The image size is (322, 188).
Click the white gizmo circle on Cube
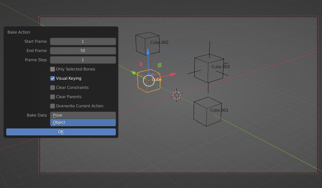point(149,81)
